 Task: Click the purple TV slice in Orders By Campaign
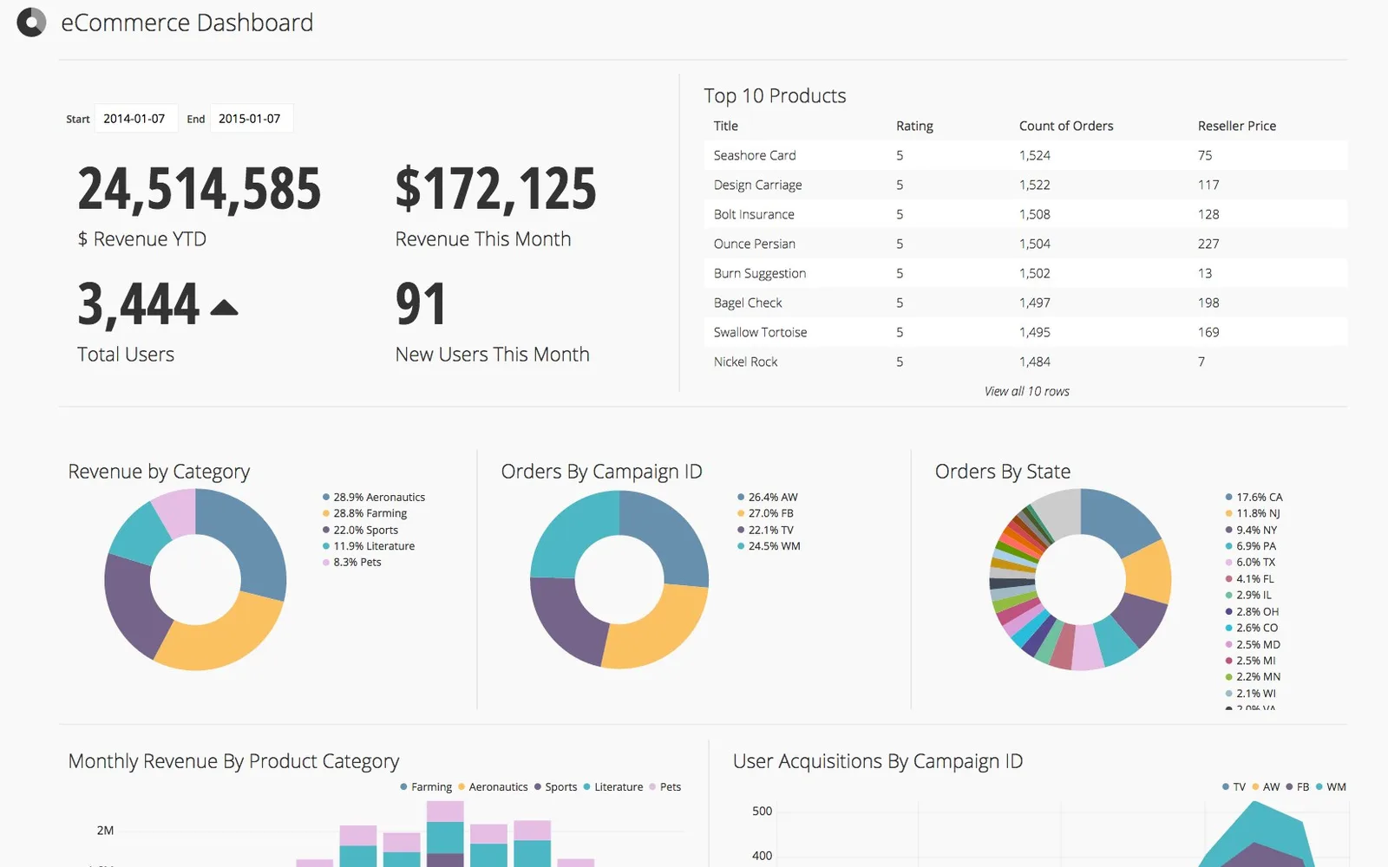tap(564, 620)
